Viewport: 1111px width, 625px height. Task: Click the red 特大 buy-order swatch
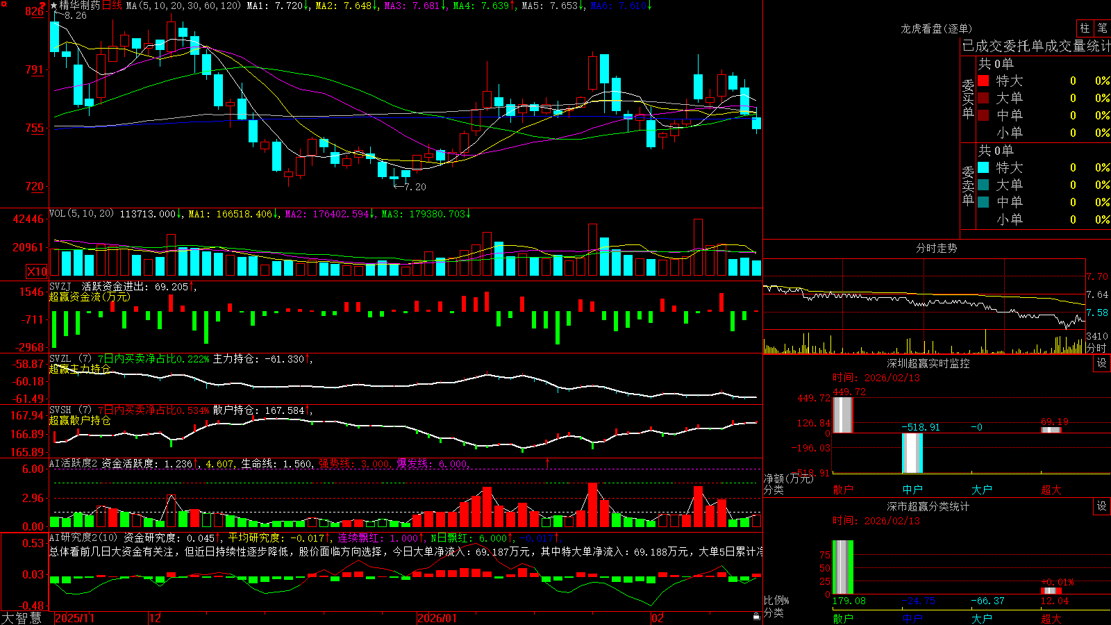tap(983, 81)
